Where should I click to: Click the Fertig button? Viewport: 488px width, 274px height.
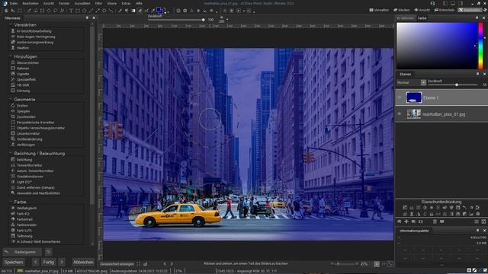pyautogui.click(x=49, y=262)
